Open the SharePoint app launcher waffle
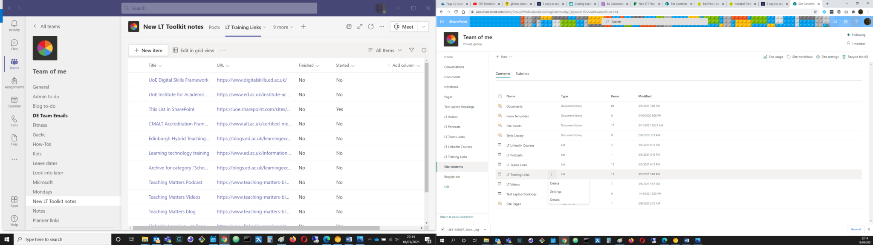 coord(442,21)
